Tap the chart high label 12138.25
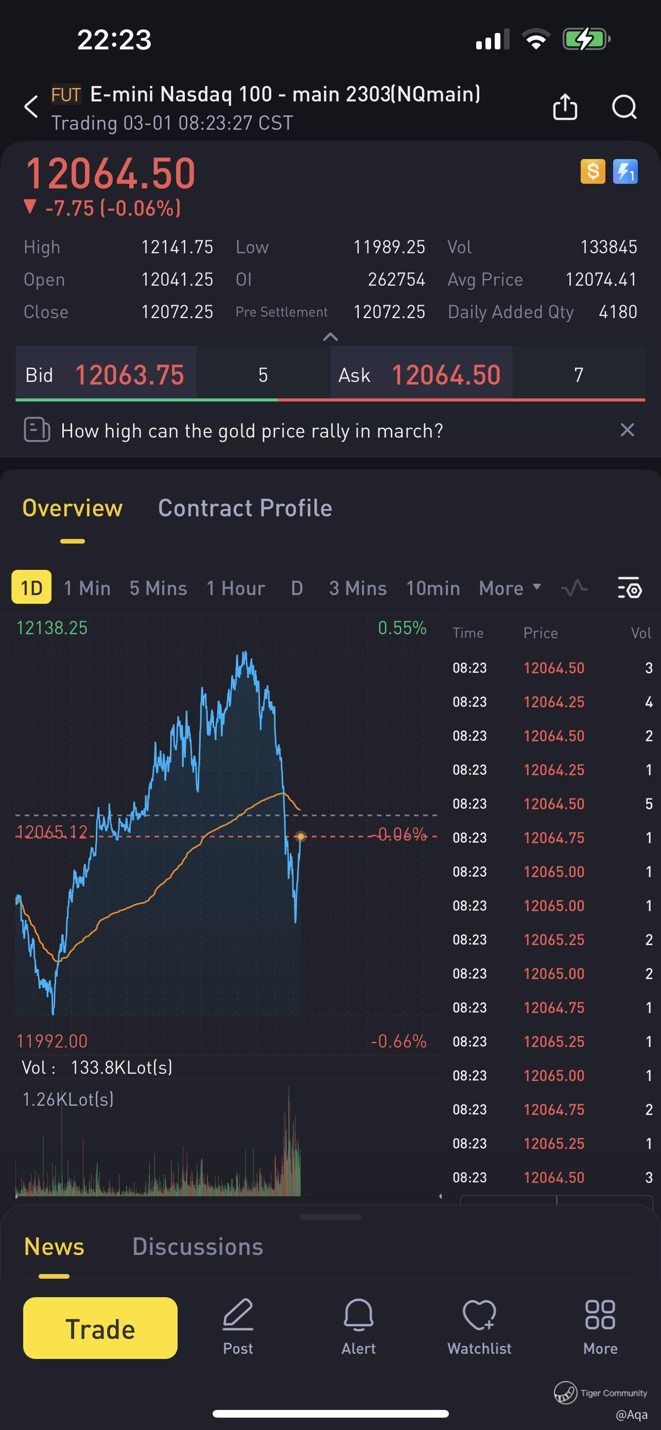Image resolution: width=661 pixels, height=1430 pixels. 52,628
